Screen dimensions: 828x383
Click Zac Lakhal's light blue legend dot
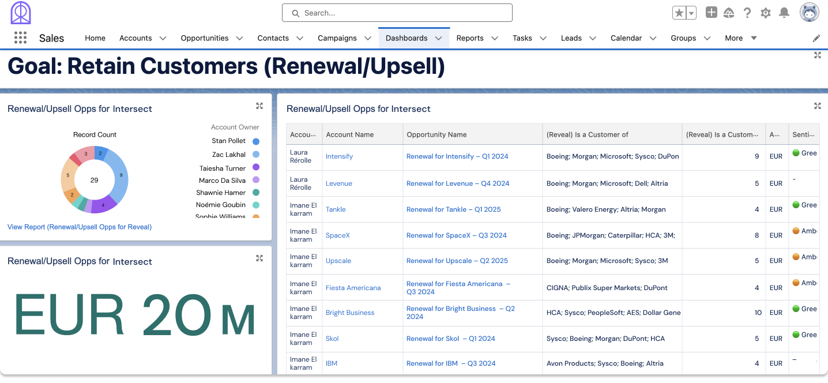(x=256, y=155)
